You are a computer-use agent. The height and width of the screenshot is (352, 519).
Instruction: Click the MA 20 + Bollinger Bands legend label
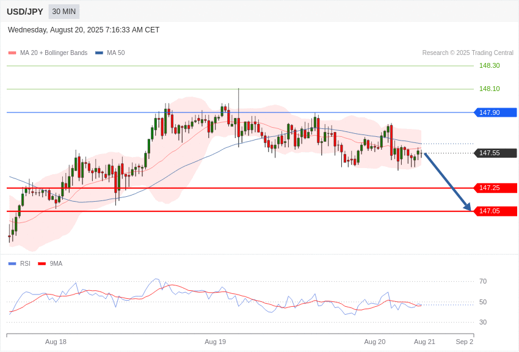point(54,53)
